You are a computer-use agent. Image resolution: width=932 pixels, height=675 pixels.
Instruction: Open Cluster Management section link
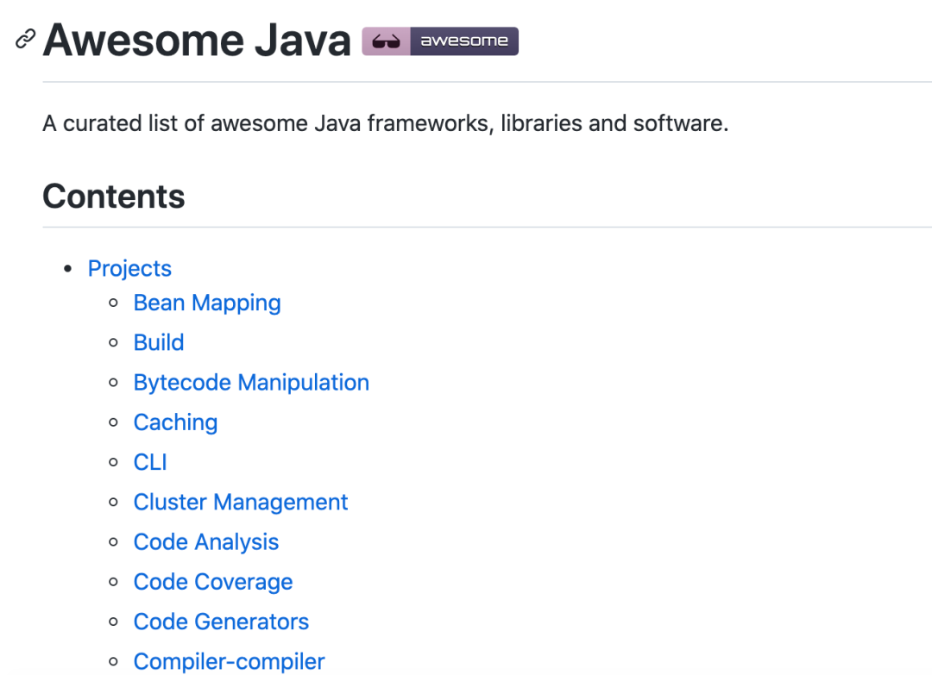[241, 503]
